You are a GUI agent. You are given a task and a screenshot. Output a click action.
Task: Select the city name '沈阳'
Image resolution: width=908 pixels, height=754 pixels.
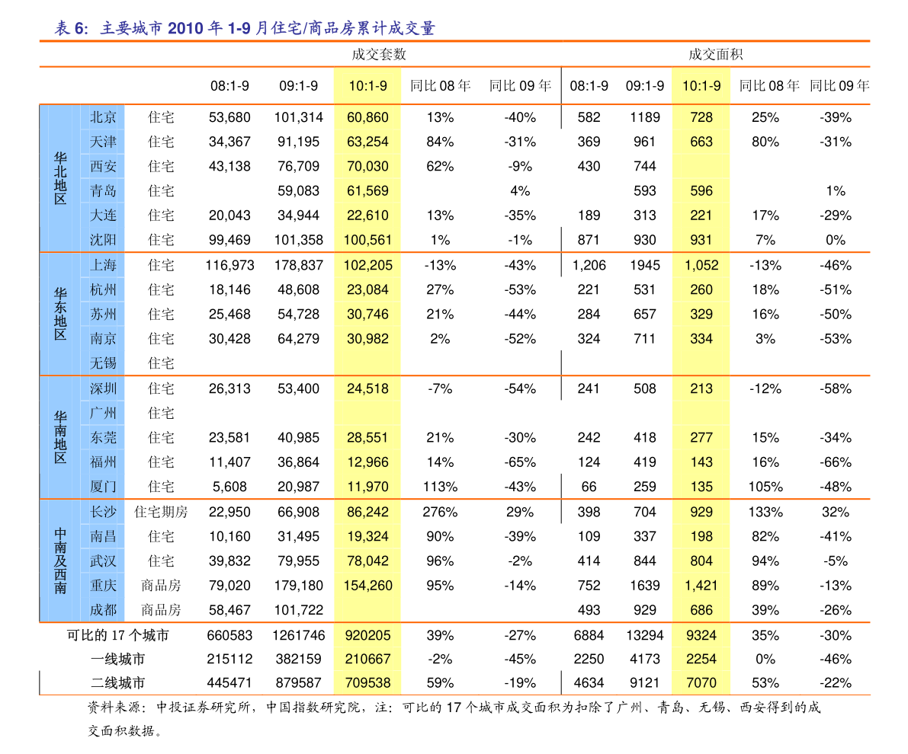pyautogui.click(x=103, y=240)
